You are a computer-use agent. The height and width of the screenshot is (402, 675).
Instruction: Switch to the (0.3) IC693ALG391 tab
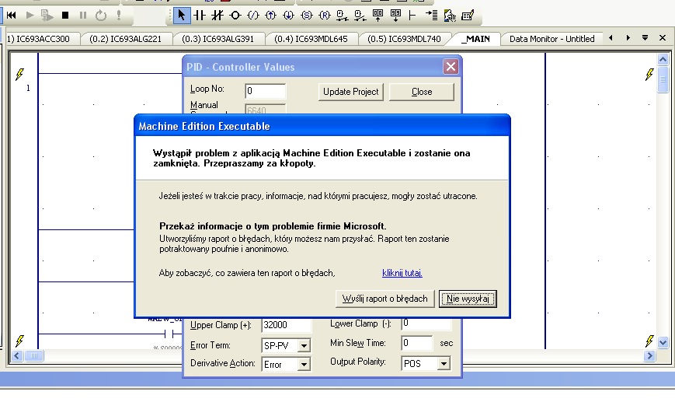click(217, 39)
